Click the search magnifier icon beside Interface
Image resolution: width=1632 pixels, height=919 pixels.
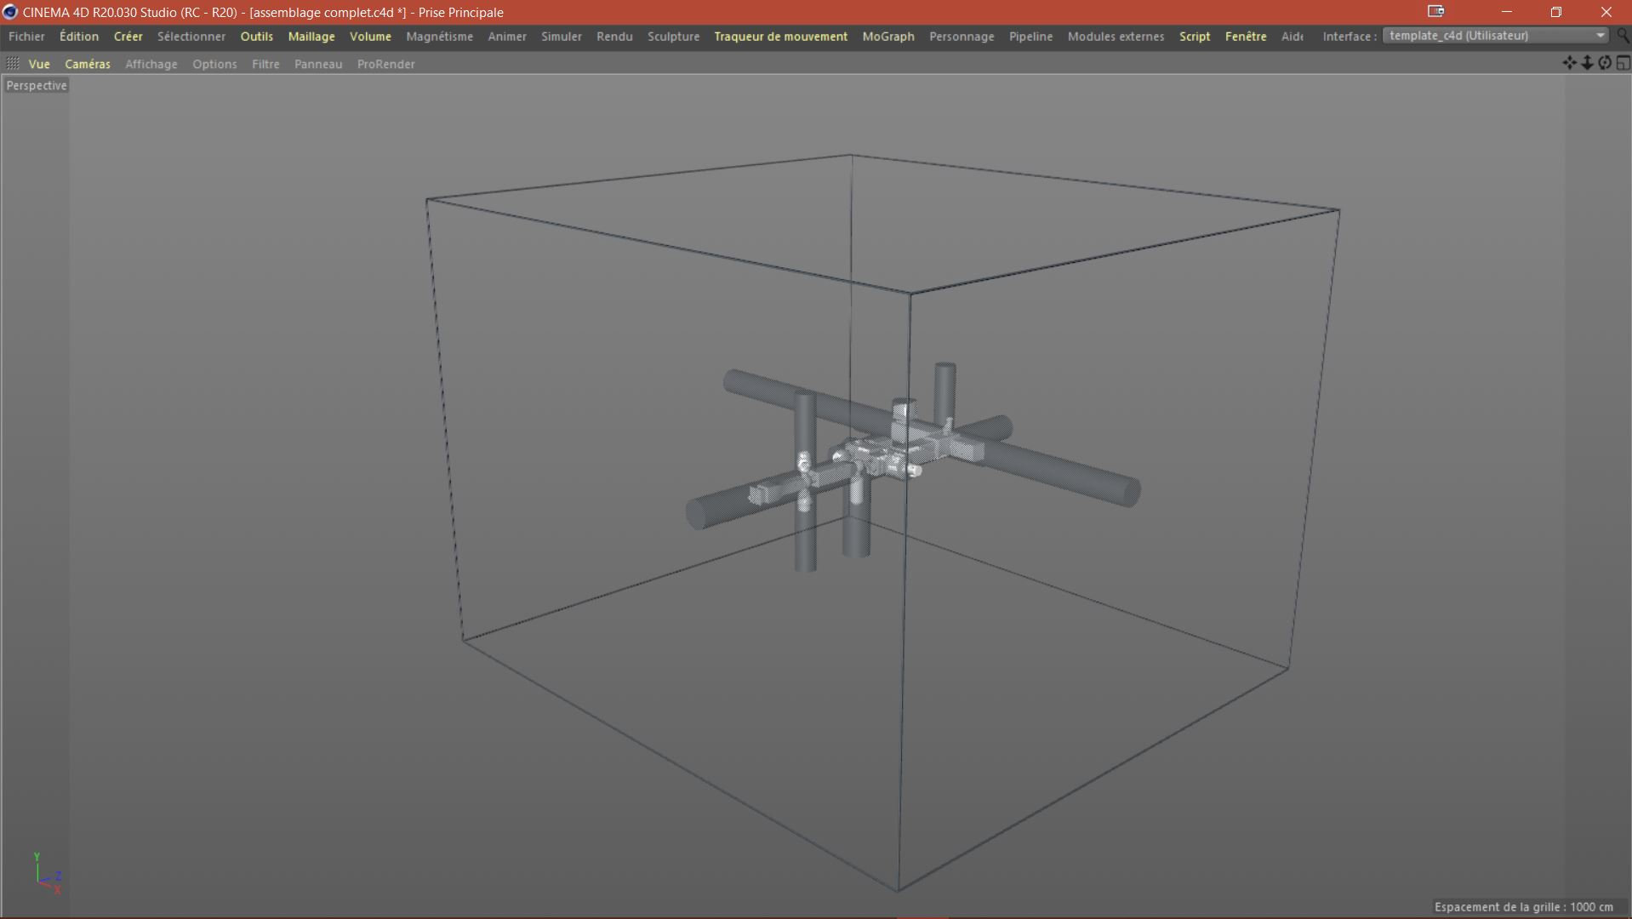(x=1623, y=36)
